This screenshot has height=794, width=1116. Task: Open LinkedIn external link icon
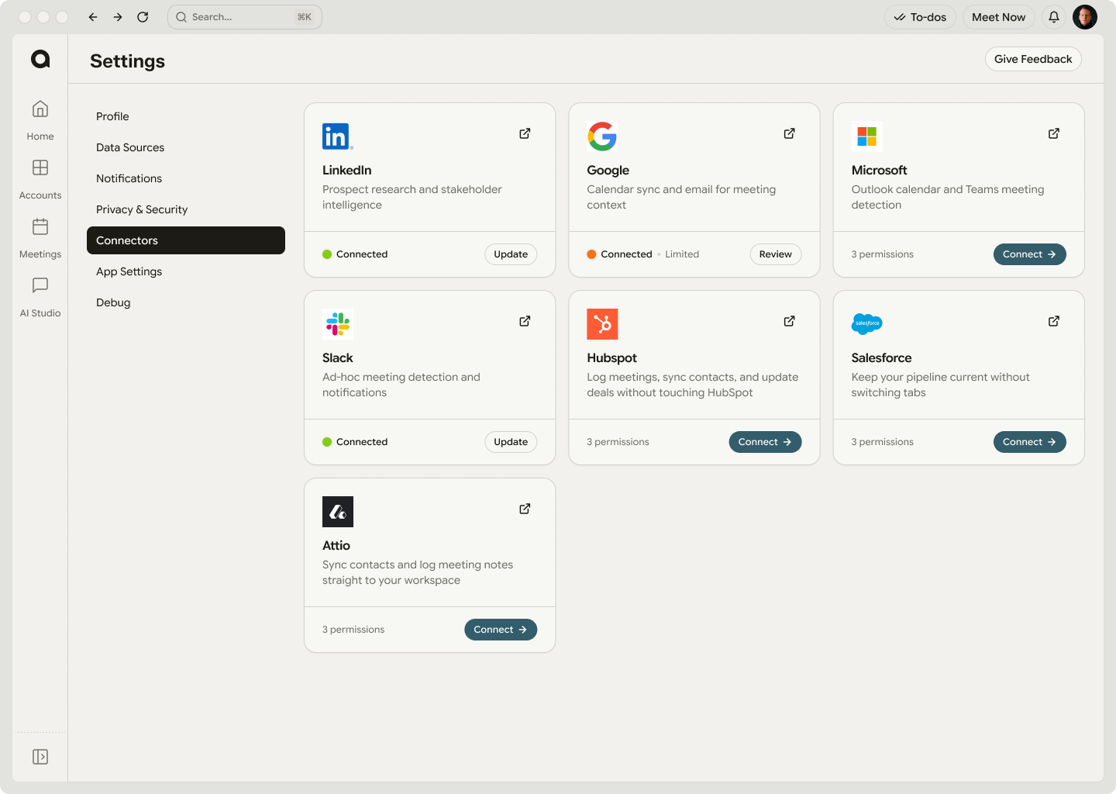525,133
